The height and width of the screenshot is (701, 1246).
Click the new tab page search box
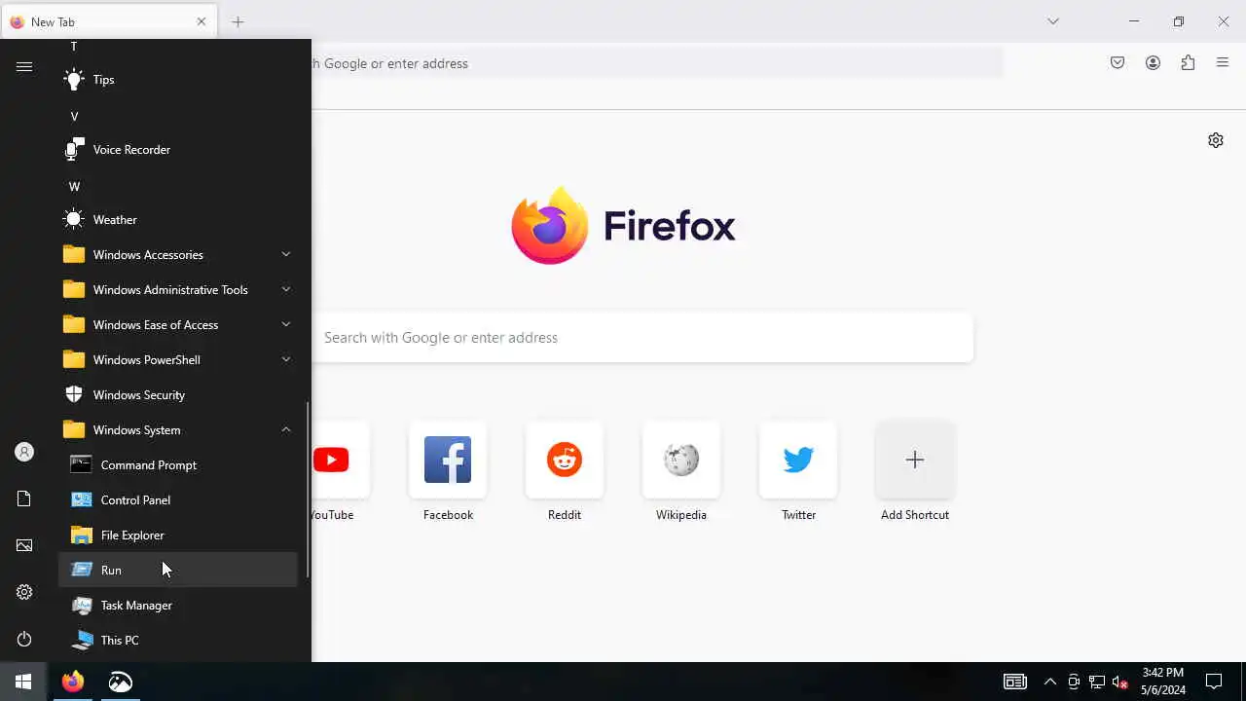(x=642, y=338)
